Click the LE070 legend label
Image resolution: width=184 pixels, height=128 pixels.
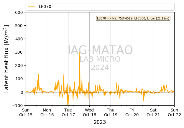coord(45,6)
